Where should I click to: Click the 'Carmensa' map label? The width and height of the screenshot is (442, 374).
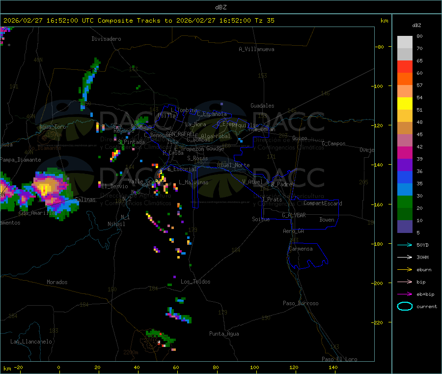pyautogui.click(x=301, y=249)
